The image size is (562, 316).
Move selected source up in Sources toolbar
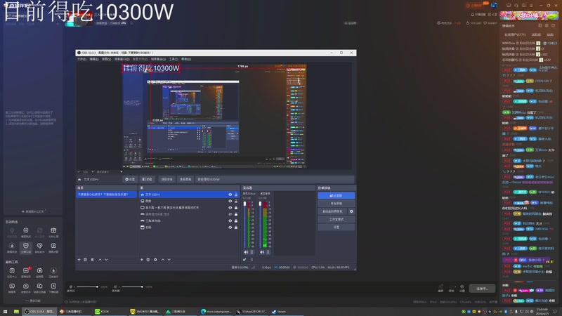point(163,259)
